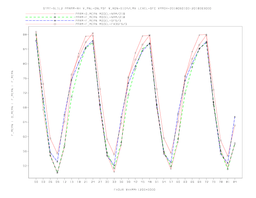Click x-axis forecast hour label 42
This screenshot has width=256, height=198.
135,182
